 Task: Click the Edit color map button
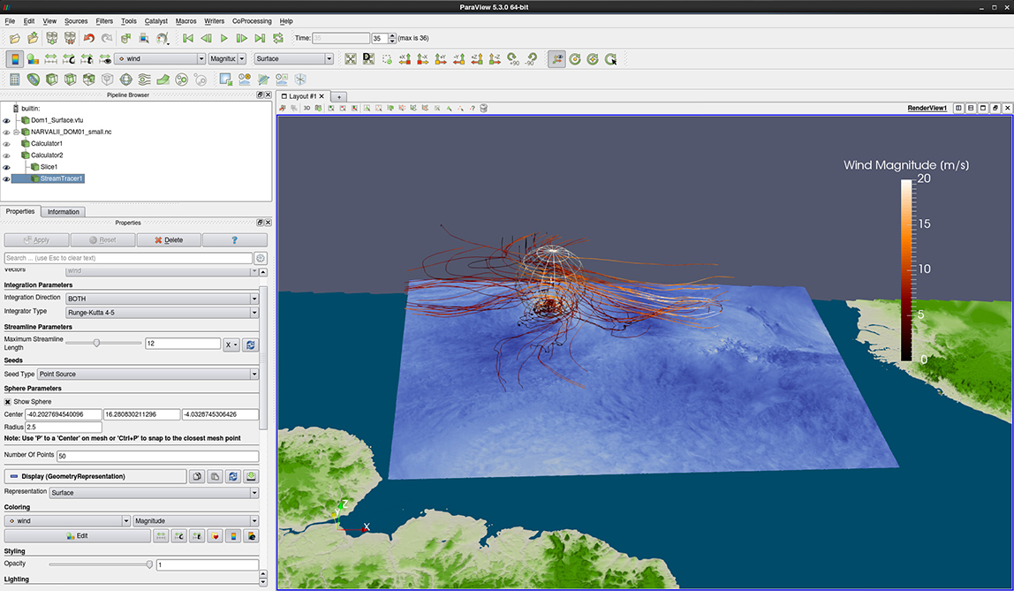point(77,535)
